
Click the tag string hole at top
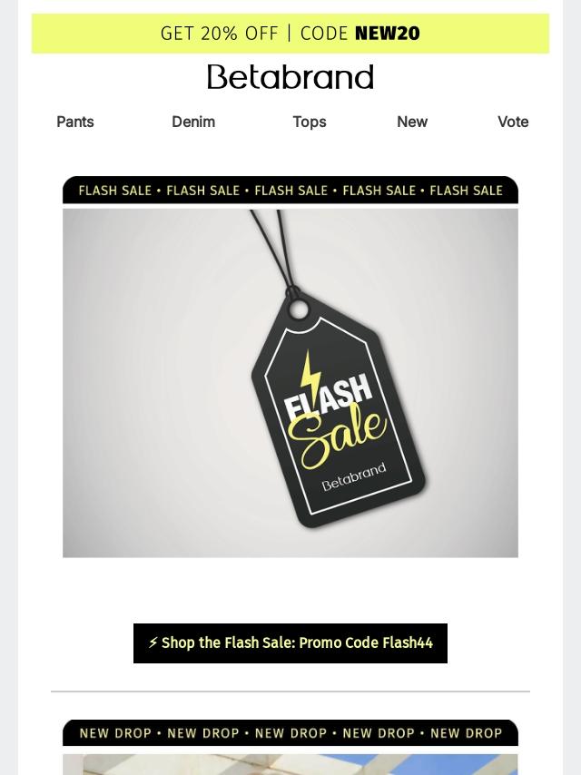[x=298, y=310]
